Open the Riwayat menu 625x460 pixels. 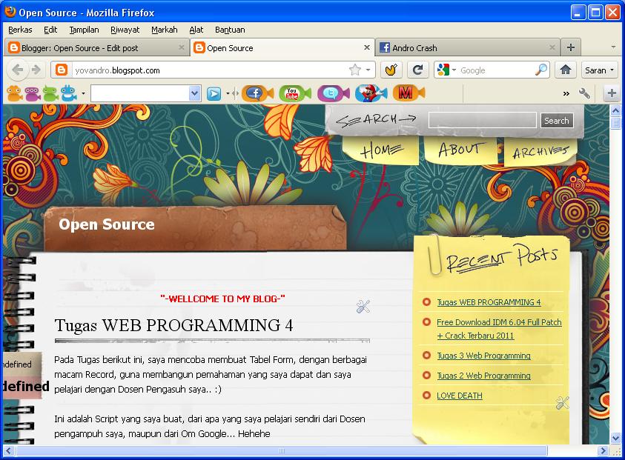[x=125, y=30]
